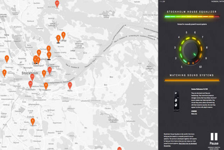224x150 pixels.
Task: Click the tower speaker product image
Action: point(176,101)
